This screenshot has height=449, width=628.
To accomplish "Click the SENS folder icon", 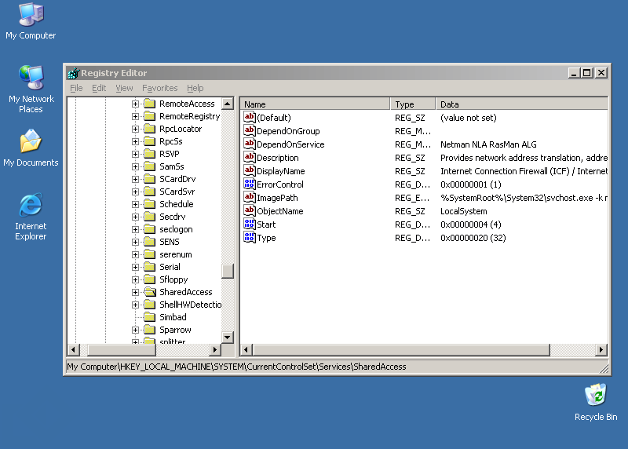I will pyautogui.click(x=150, y=242).
